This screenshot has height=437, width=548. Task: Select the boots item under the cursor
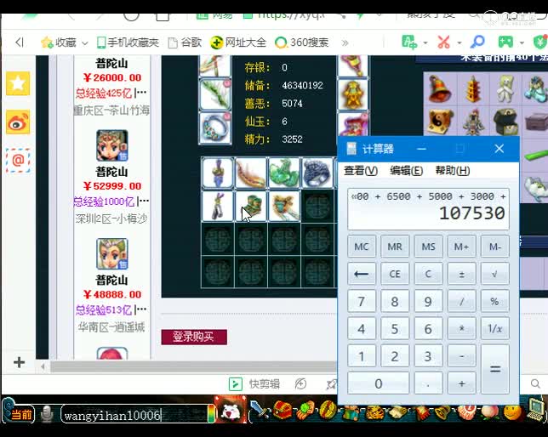[250, 207]
